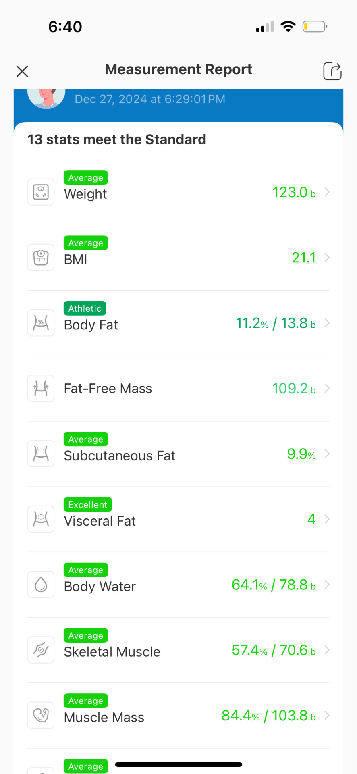
Task: Open Visceral Fat chevron arrow
Action: [327, 519]
